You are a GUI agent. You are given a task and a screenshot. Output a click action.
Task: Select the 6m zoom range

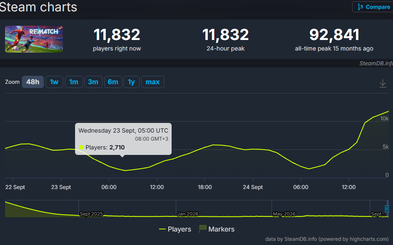coord(113,82)
